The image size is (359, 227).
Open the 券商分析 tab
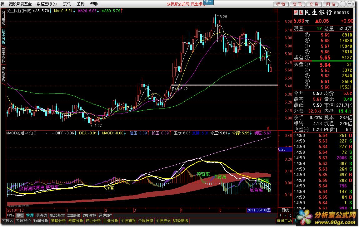(x=76, y=220)
